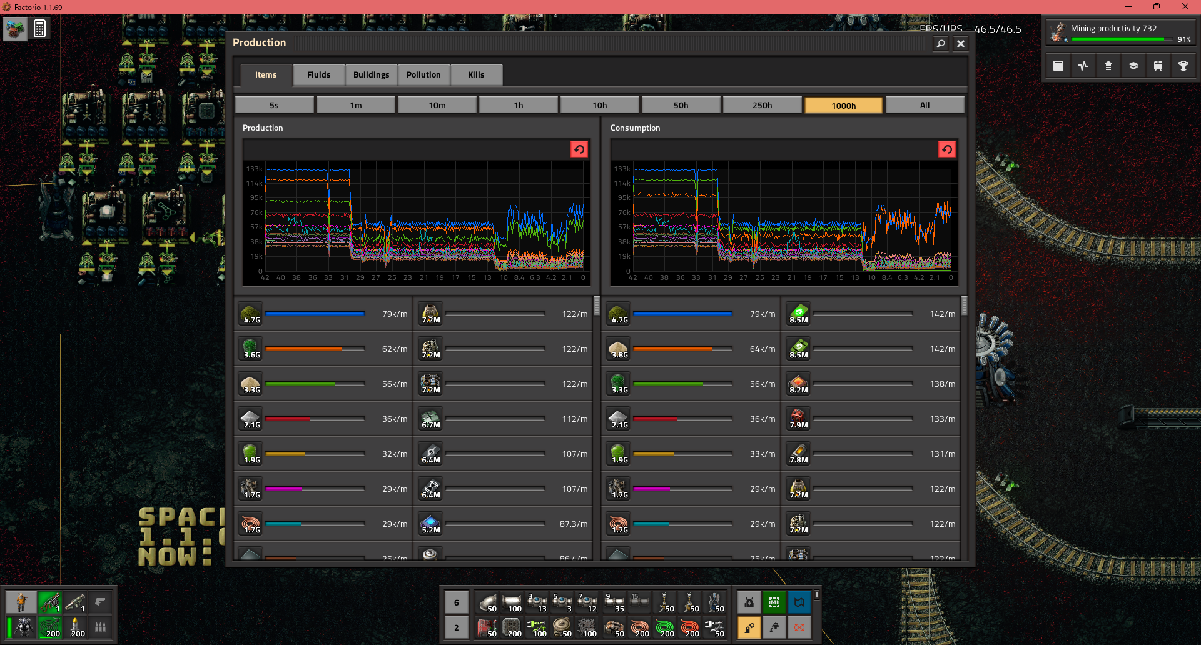Select the 3.6G green item in Production list
Viewport: 1201px width, 645px height.
pyautogui.click(x=250, y=349)
